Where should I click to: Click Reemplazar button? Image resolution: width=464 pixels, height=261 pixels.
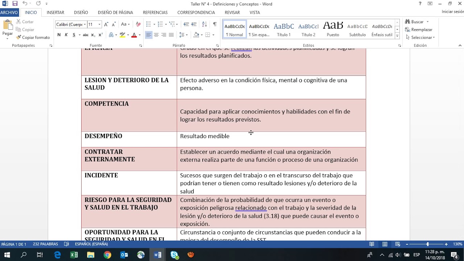(419, 30)
